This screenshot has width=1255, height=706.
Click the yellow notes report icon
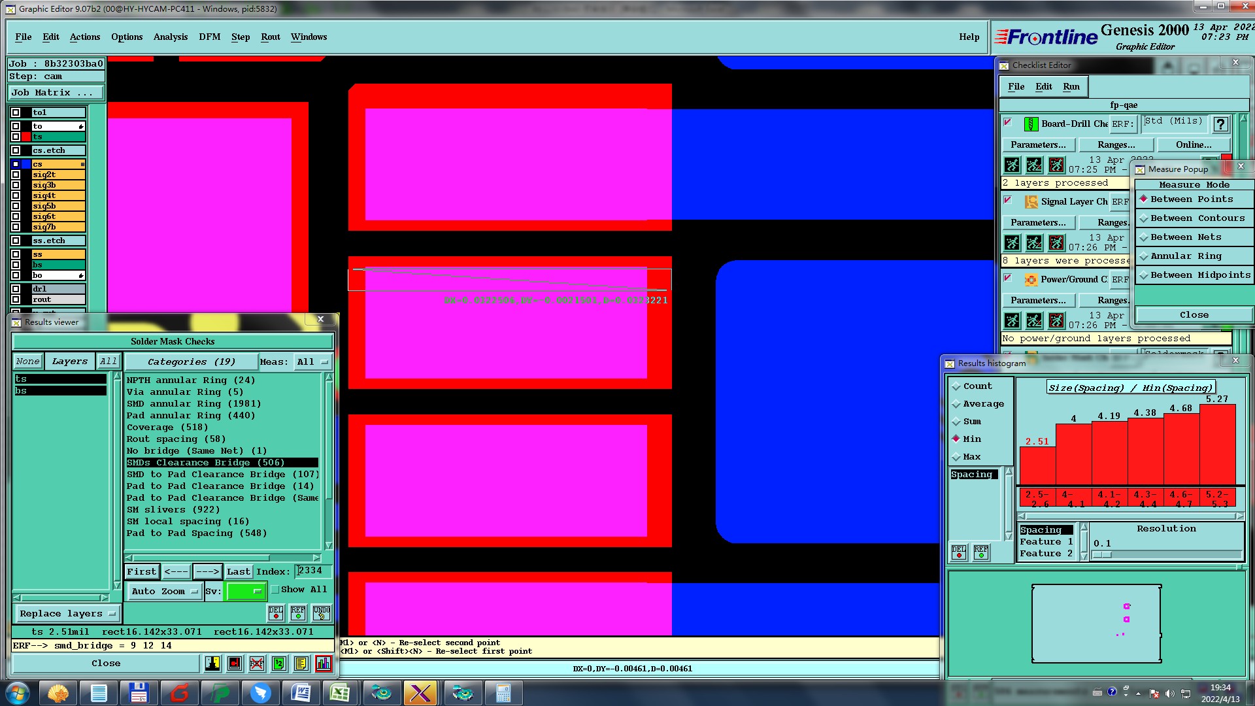pyautogui.click(x=301, y=664)
